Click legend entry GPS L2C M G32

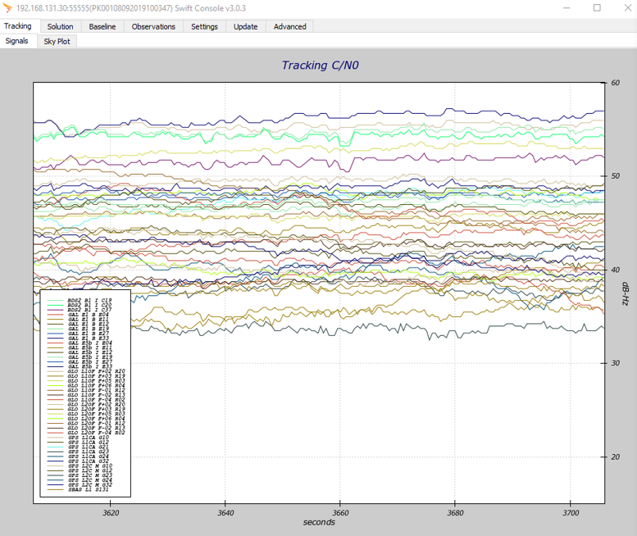point(80,484)
